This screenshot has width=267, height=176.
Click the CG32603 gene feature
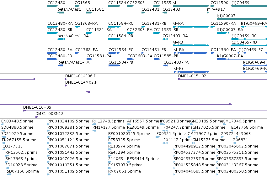(131, 6)
